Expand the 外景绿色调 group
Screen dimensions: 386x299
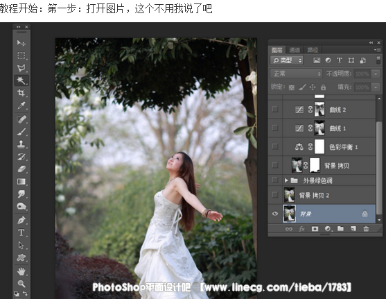286,180
